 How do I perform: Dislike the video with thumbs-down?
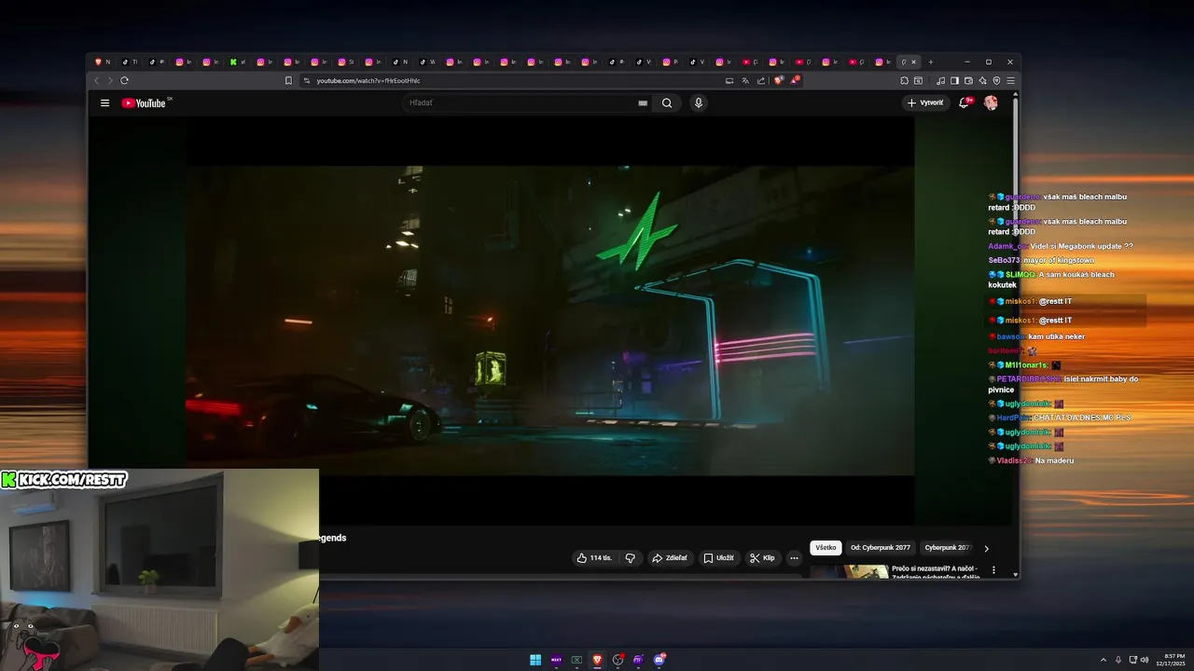pyautogui.click(x=631, y=558)
